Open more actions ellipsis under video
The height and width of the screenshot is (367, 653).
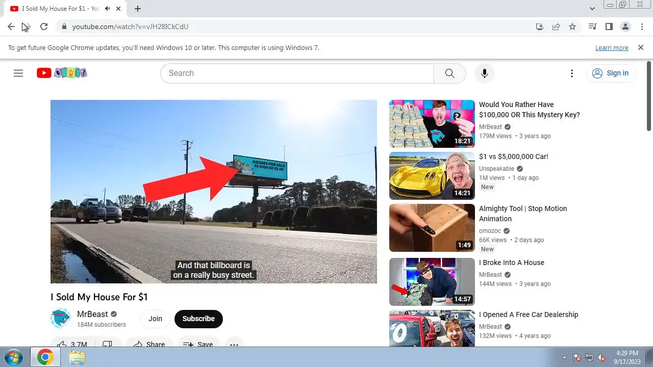(234, 345)
